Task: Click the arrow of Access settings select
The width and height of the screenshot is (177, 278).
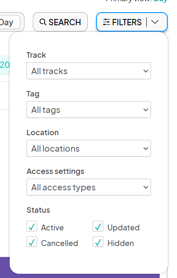Action: tap(146, 187)
